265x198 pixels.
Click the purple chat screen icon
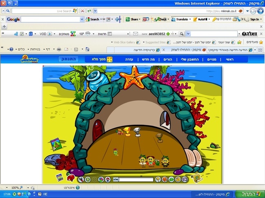click(x=185, y=179)
